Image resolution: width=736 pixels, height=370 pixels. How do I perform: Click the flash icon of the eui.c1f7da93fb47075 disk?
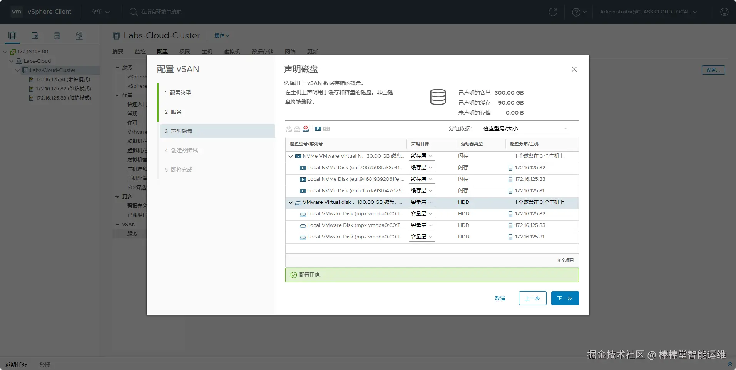[x=303, y=191]
